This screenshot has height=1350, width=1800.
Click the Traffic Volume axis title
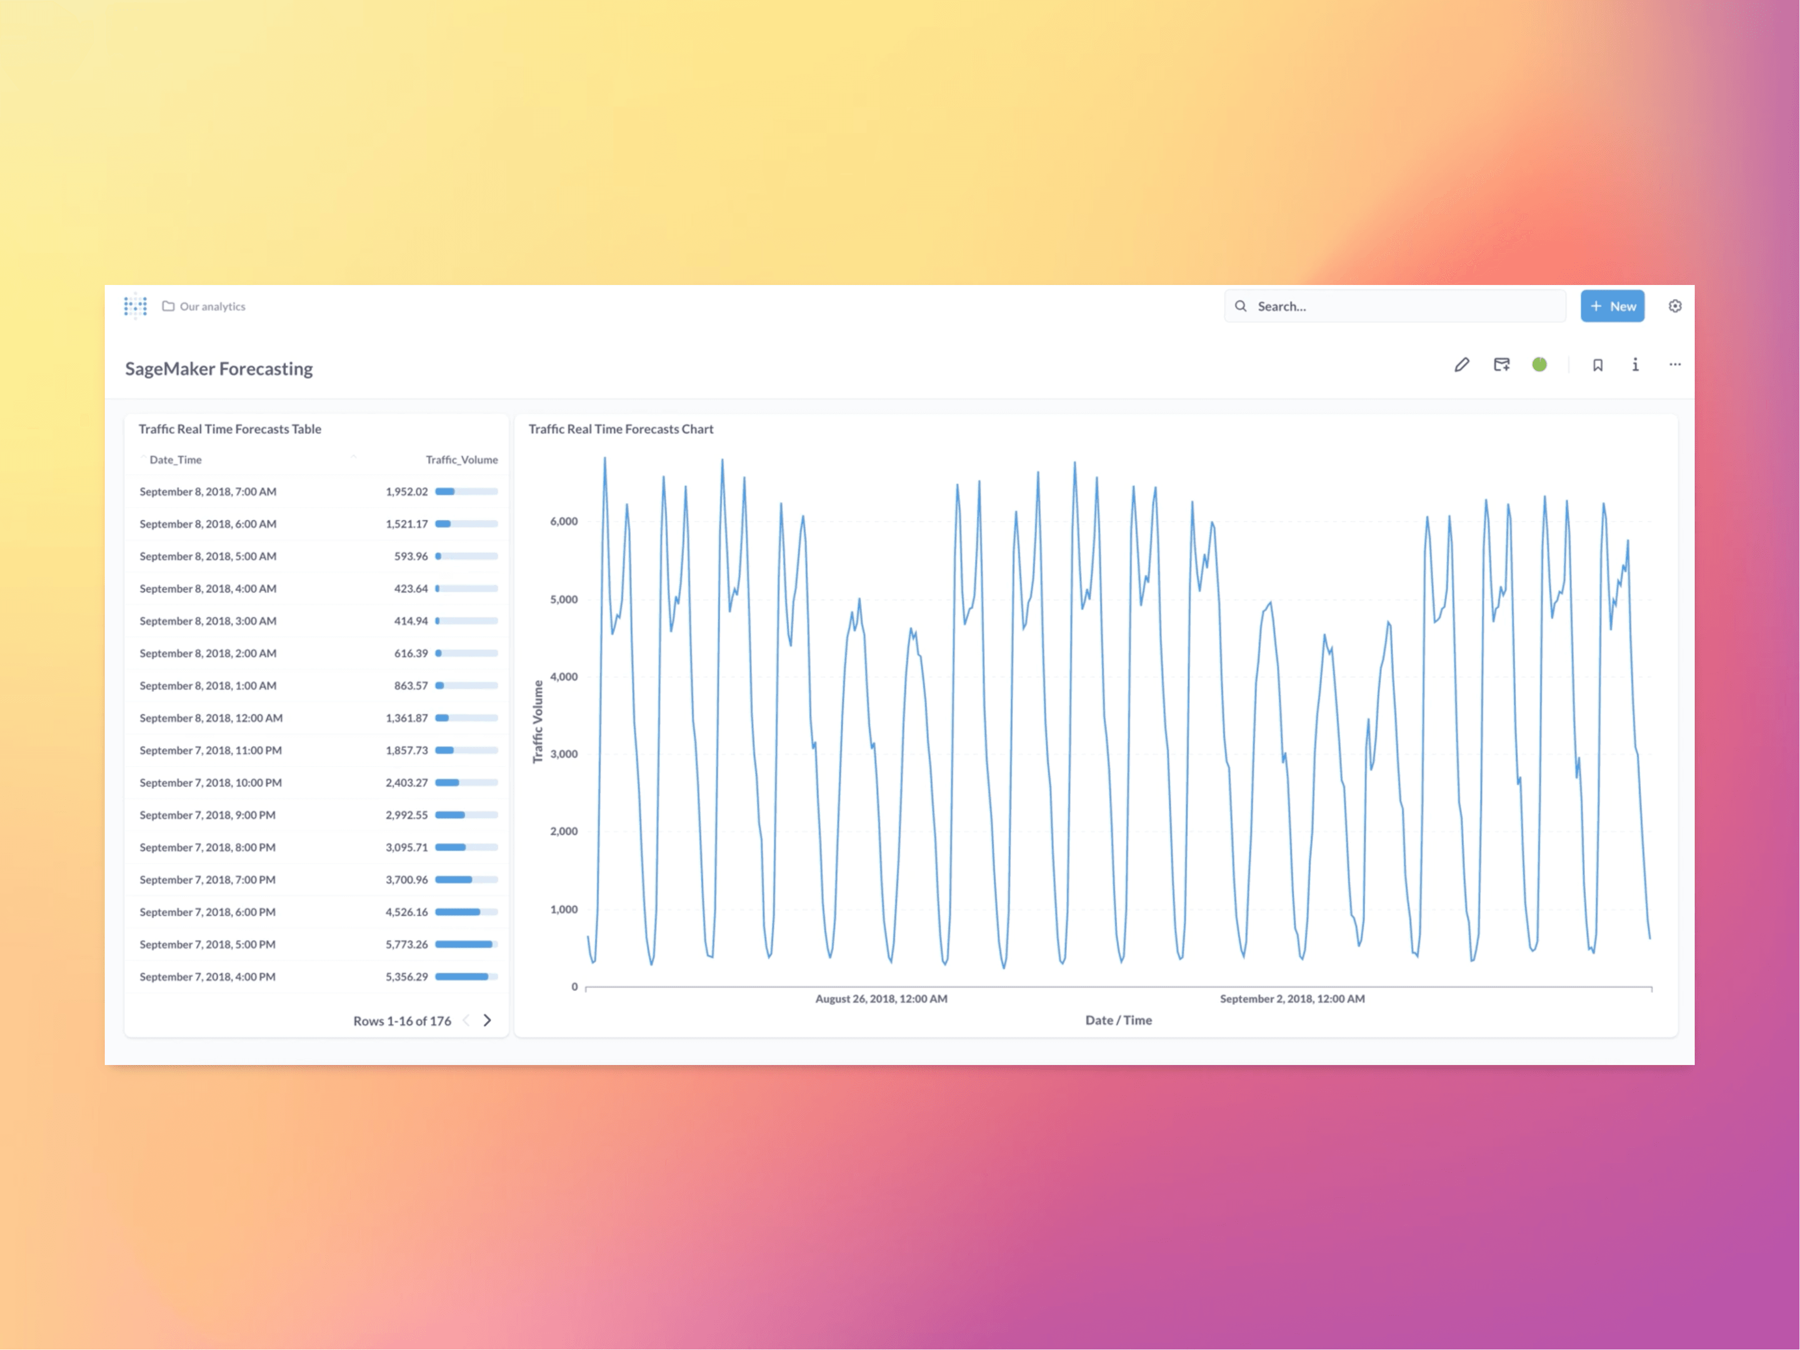538,722
